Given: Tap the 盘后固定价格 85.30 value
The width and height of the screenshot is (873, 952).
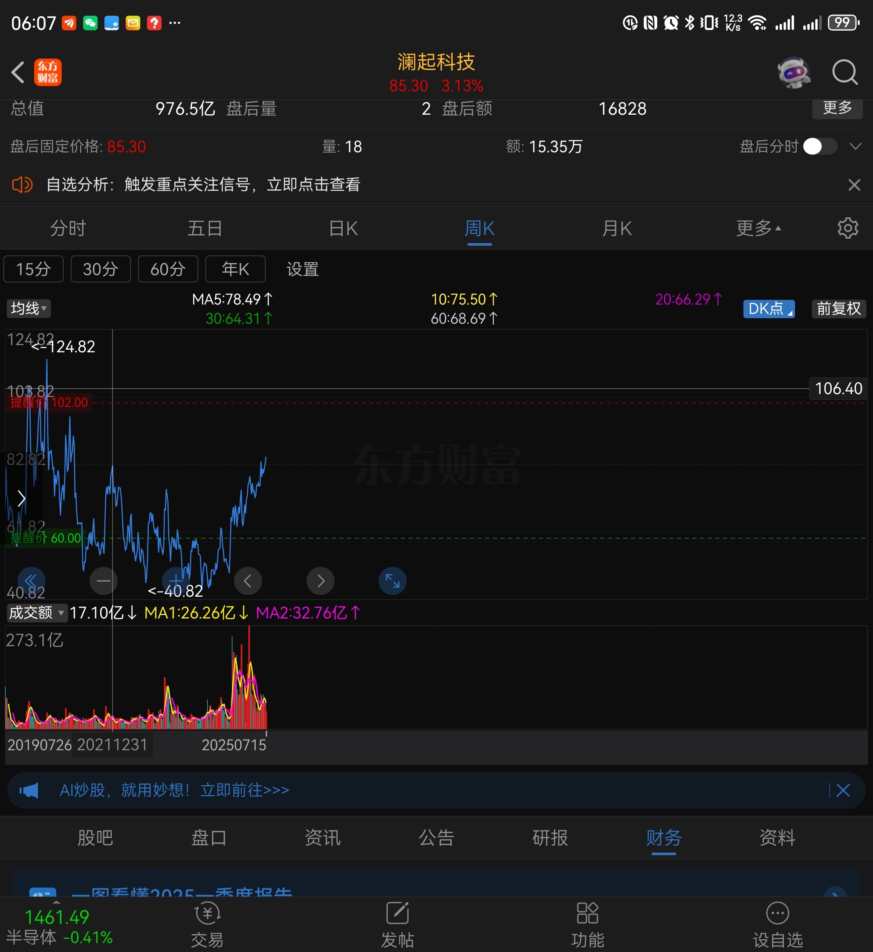Looking at the screenshot, I should click(x=127, y=147).
